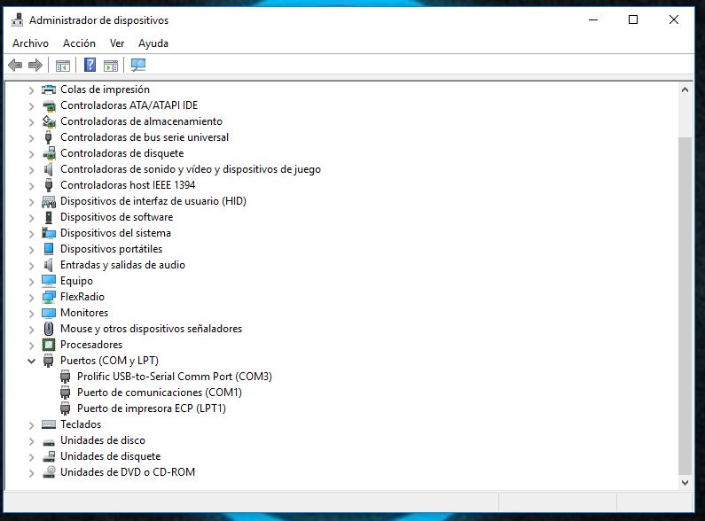This screenshot has width=705, height=521.
Task: Click the Unidades de DVD o CD-ROM disc icon
Action: pos(49,472)
